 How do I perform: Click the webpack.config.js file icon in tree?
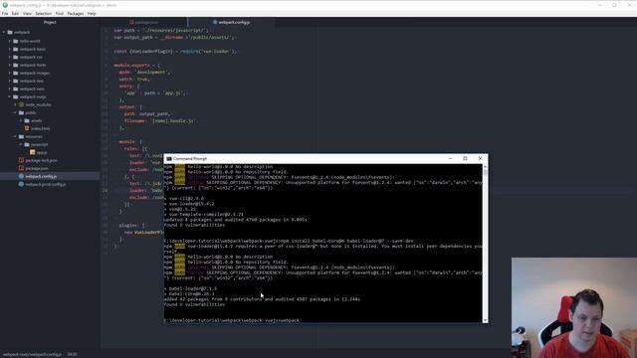point(21,177)
